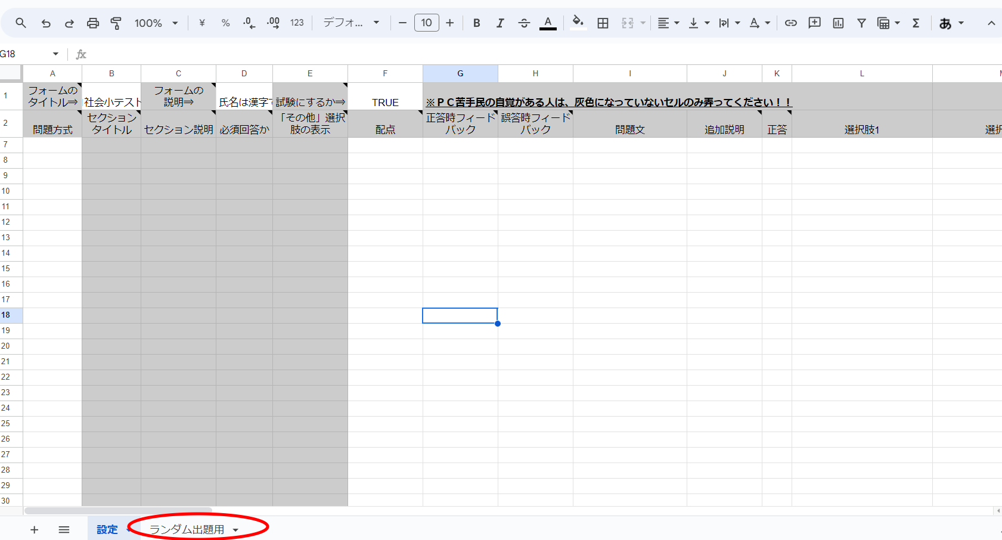This screenshot has height=540, width=1002.
Task: Toggle italic formatting
Action: (500, 23)
